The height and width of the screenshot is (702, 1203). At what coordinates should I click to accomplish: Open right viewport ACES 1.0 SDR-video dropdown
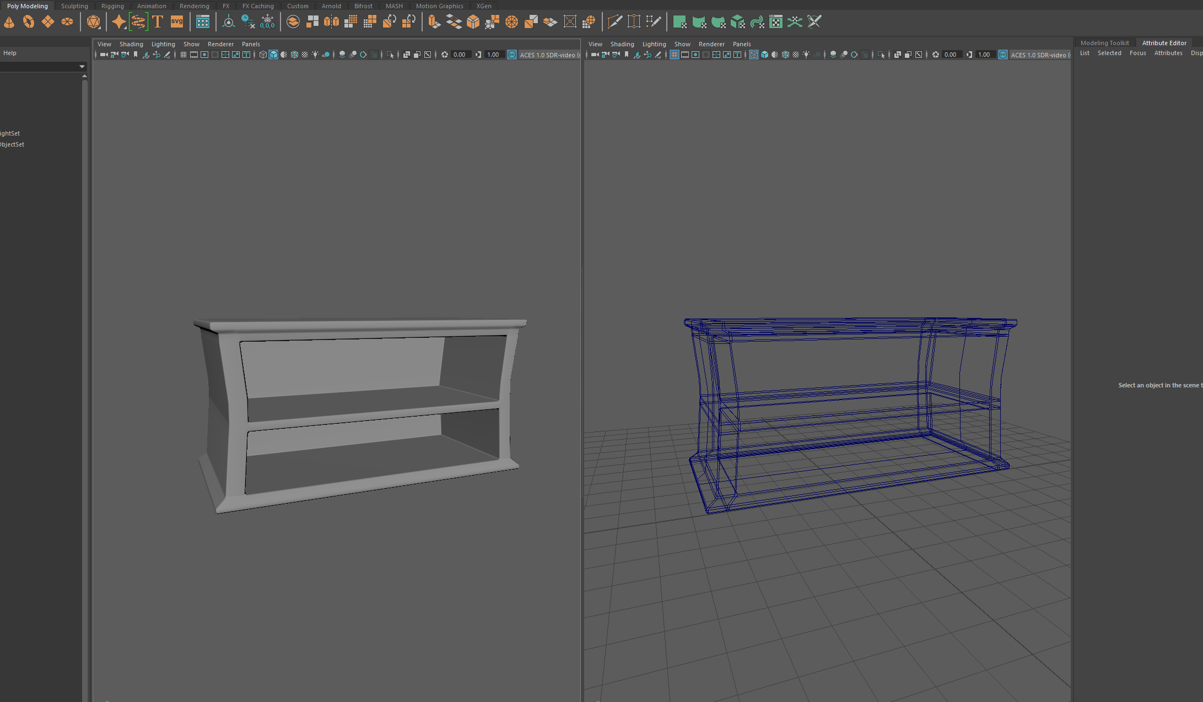1039,55
